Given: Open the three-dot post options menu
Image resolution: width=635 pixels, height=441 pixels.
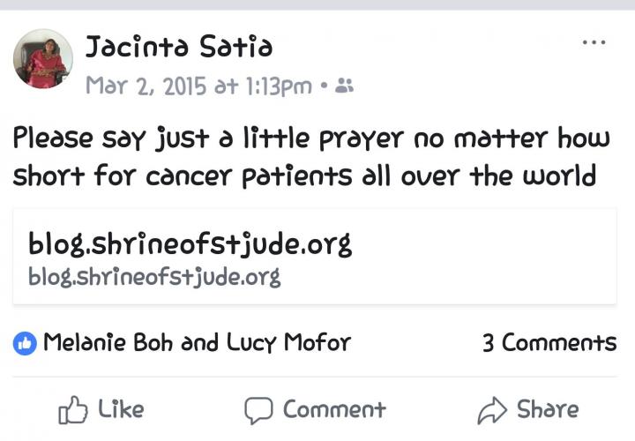Looking at the screenshot, I should (x=594, y=43).
